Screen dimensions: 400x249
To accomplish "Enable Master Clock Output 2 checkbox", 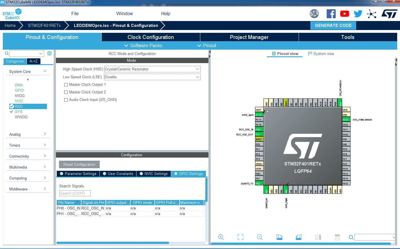I will (x=66, y=92).
